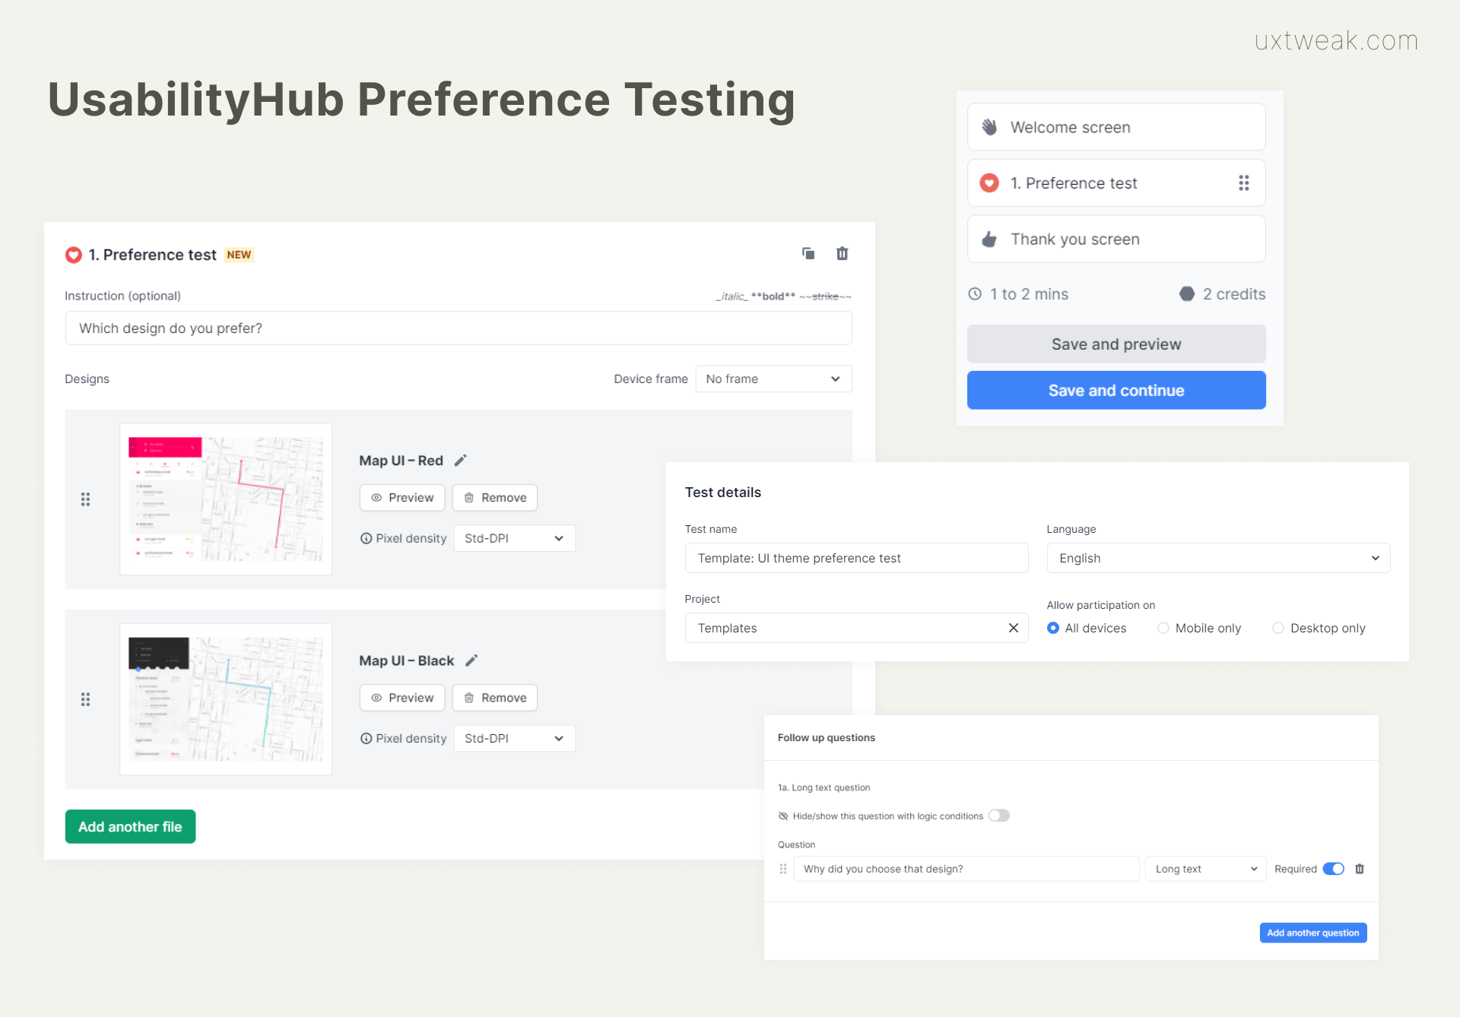Click the hide/show logic conditions eye icon

783,816
